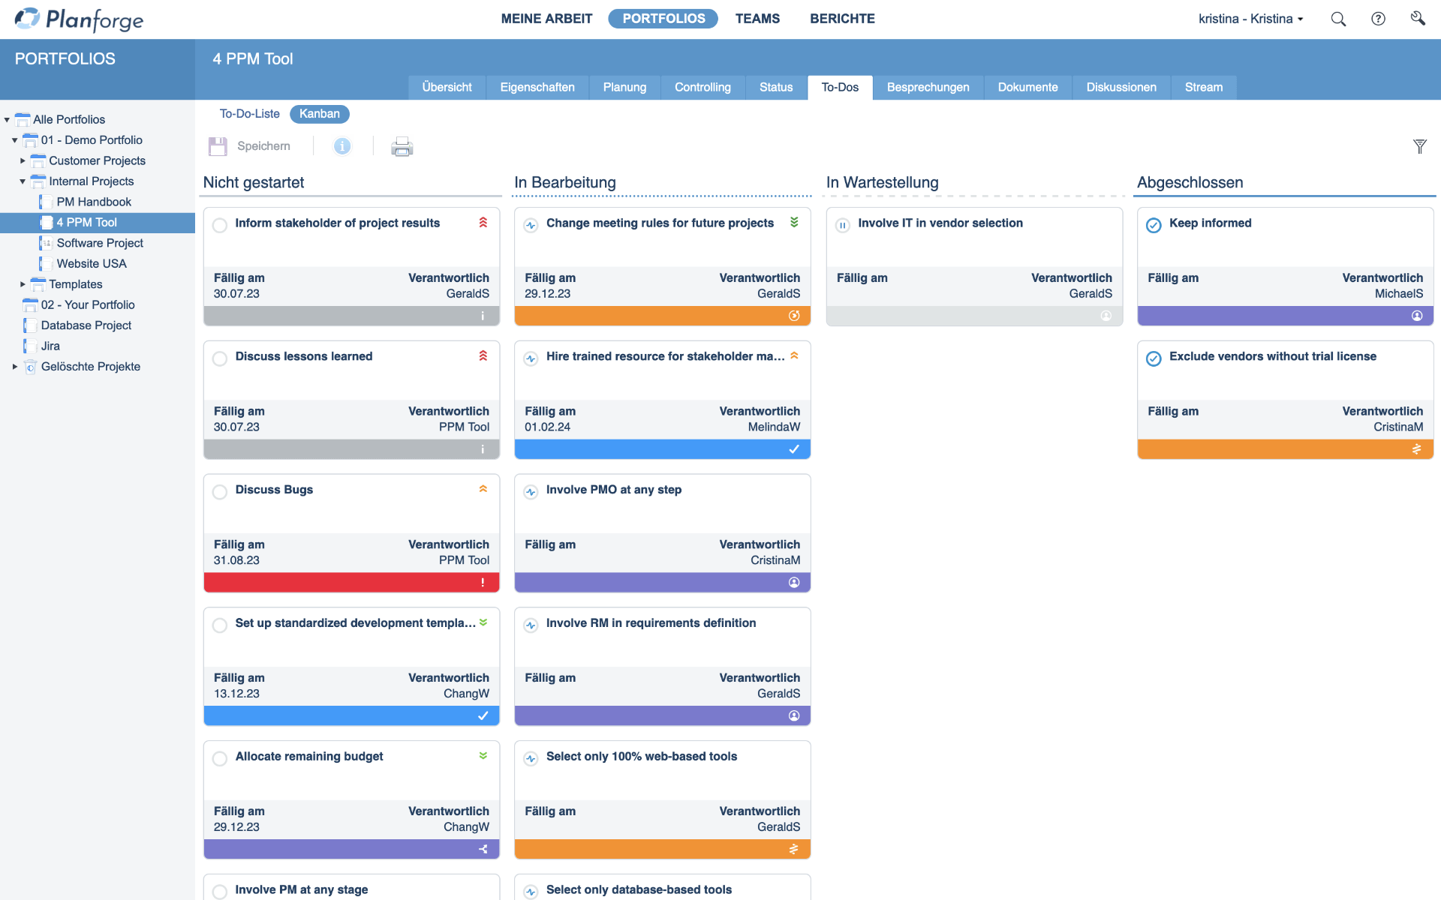Screen dimensions: 1441x900
Task: Click the wrench settings icon top right
Action: pos(1418,19)
